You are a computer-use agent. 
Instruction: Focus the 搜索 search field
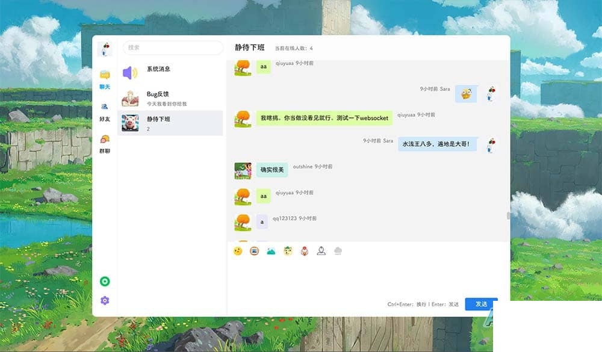point(173,48)
